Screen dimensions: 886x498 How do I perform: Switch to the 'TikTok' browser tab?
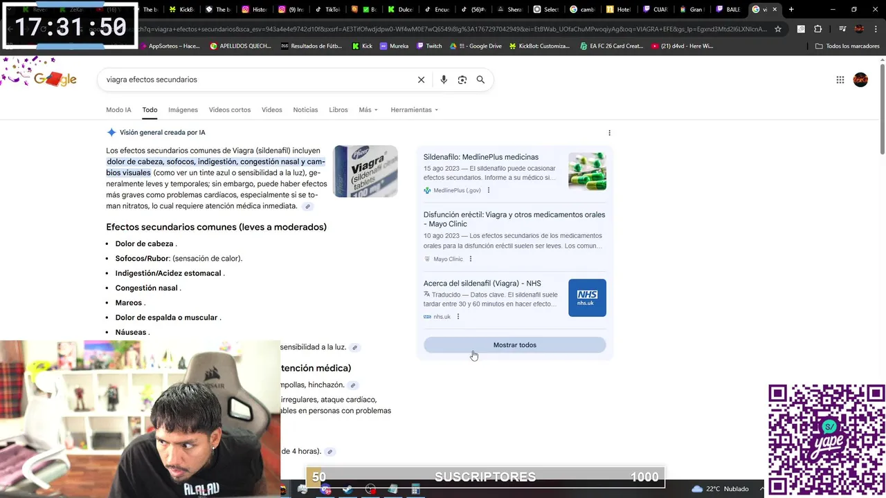pyautogui.click(x=327, y=10)
